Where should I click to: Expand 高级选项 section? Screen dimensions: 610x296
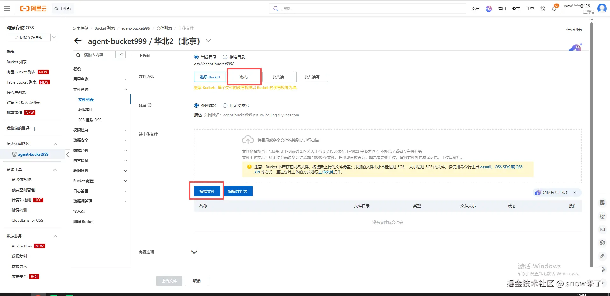tap(194, 252)
